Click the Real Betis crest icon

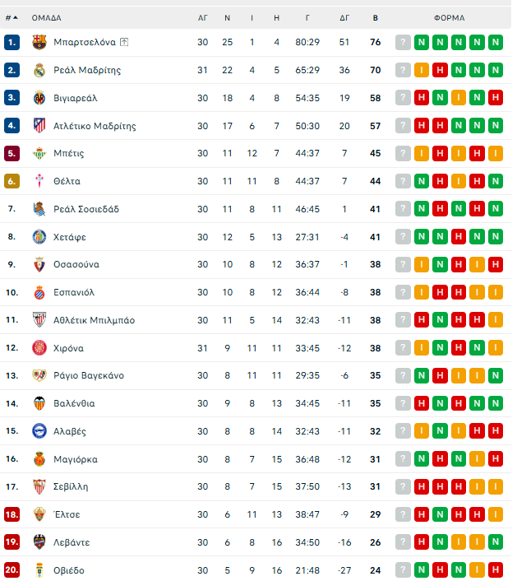click(39, 153)
